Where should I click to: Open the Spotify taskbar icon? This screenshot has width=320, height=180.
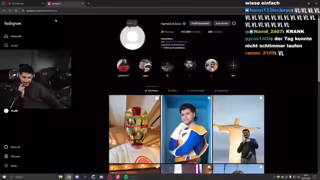126,177
